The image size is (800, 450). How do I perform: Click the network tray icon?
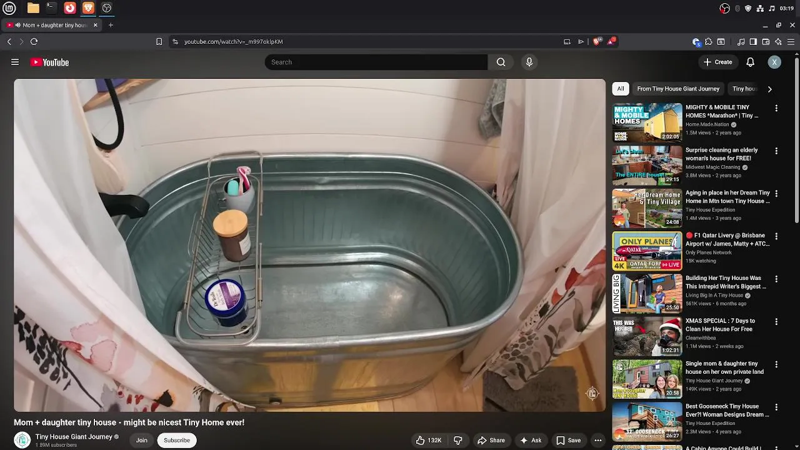click(x=759, y=8)
